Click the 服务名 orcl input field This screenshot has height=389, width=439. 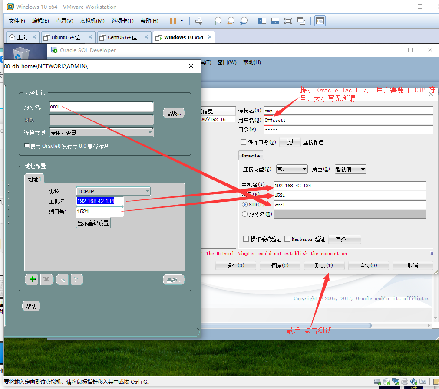click(101, 107)
